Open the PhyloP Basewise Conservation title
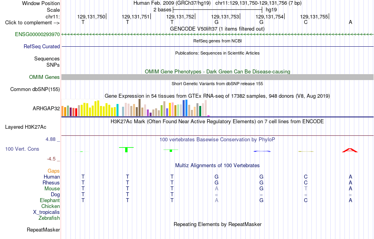Viewport: 374px width, 239px height. [217, 140]
